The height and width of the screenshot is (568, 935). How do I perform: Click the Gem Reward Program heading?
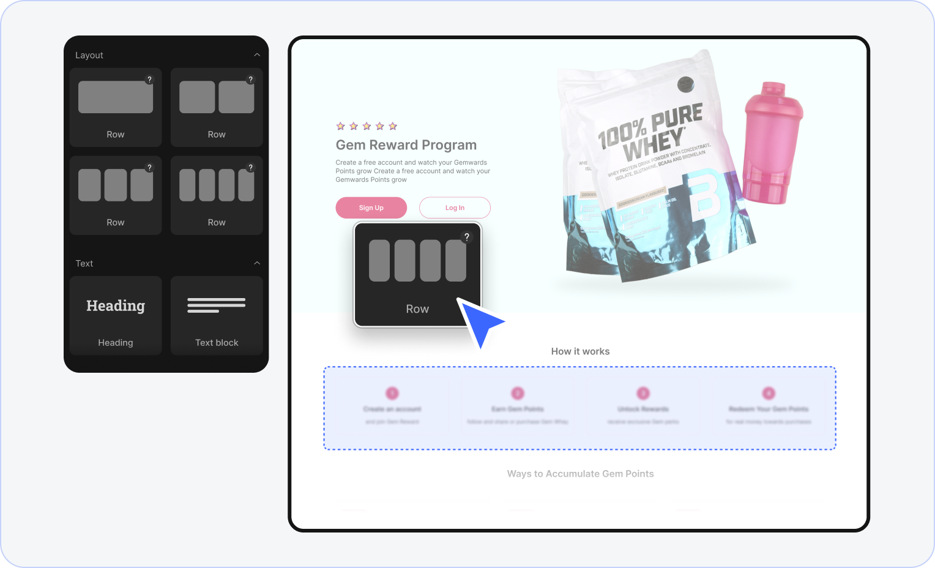click(x=406, y=145)
